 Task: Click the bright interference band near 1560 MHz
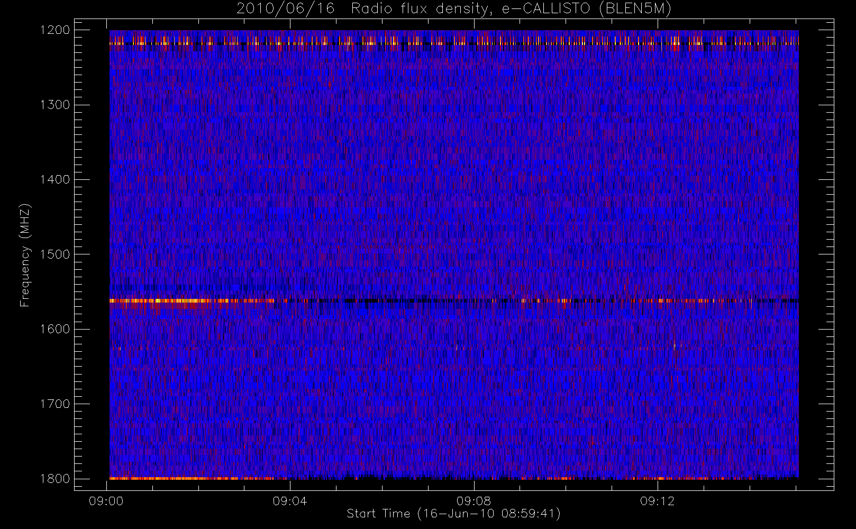(x=454, y=300)
